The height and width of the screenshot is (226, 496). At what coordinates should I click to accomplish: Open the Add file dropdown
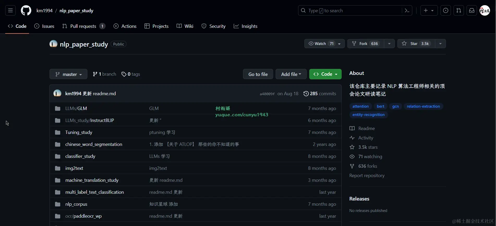click(x=291, y=74)
